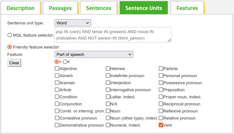This screenshot has height=134, width=234.
Task: Go to the Sentences tab
Action: click(x=98, y=8)
